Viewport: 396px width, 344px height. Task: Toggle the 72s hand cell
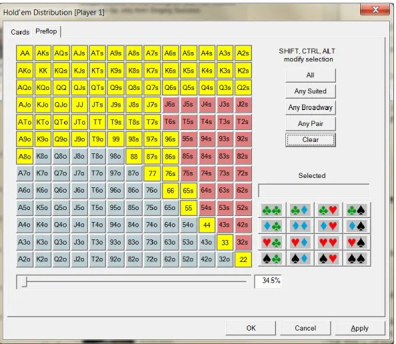[x=243, y=173]
